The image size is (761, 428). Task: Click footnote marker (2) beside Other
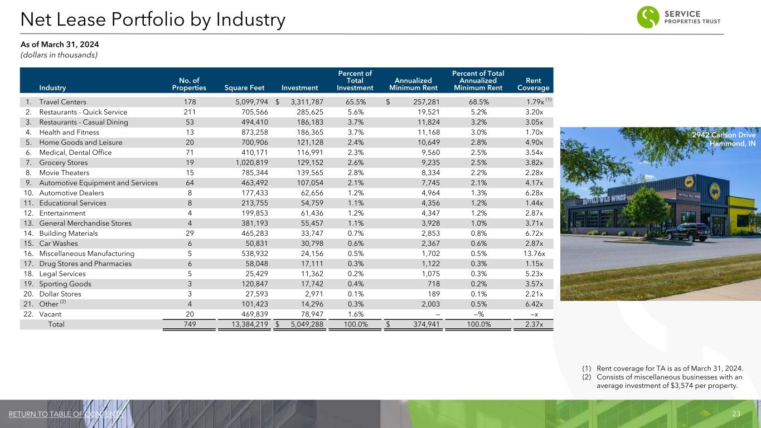click(63, 301)
